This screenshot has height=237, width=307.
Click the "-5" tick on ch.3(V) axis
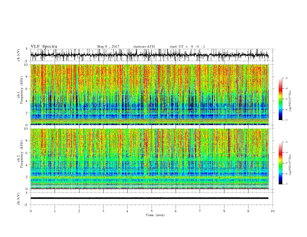pos(26,205)
